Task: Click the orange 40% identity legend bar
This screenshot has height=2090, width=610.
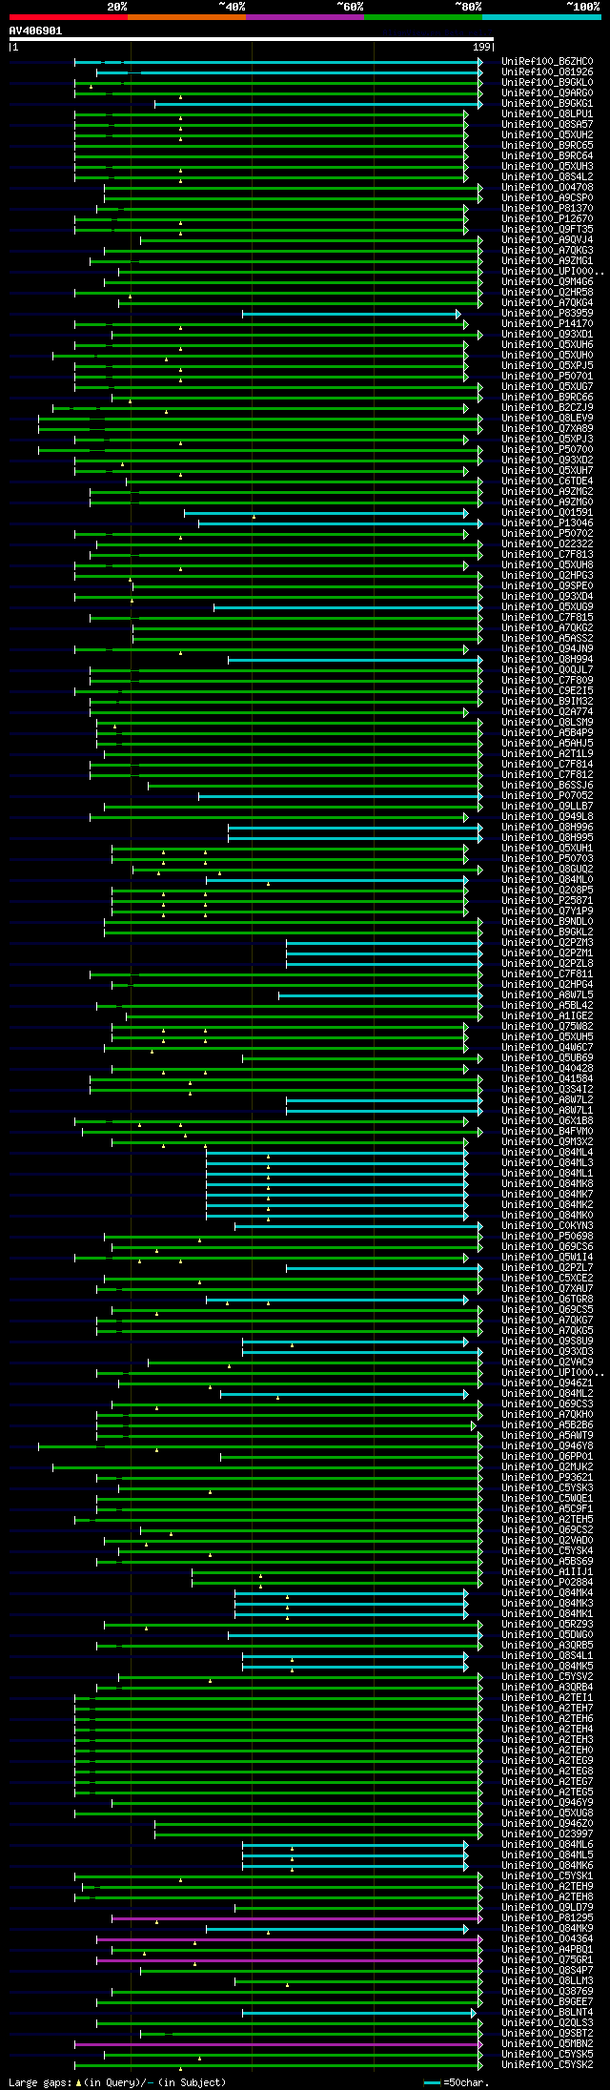Action: tap(187, 17)
